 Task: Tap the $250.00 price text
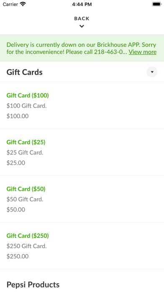pos(18,256)
